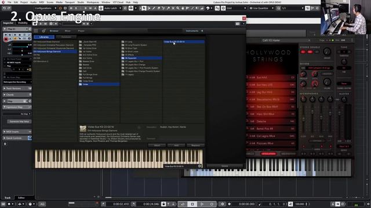Select EW Hollywood Brass Diamond library
Viewport: 371px width, 208px height.
click(x=55, y=42)
